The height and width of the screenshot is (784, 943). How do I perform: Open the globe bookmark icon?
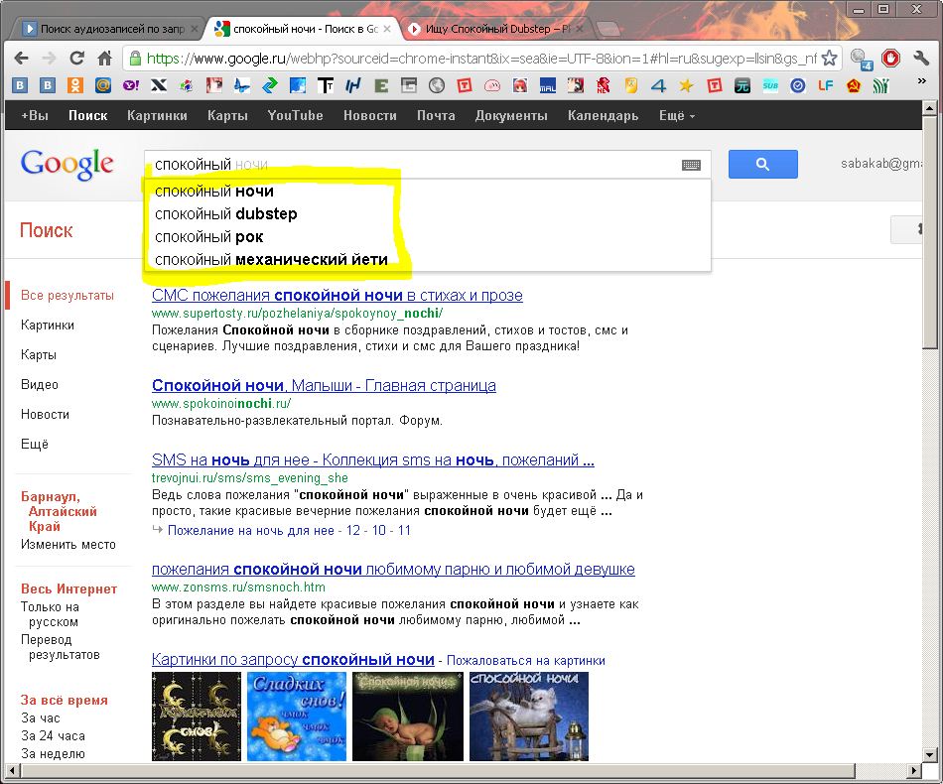[437, 85]
